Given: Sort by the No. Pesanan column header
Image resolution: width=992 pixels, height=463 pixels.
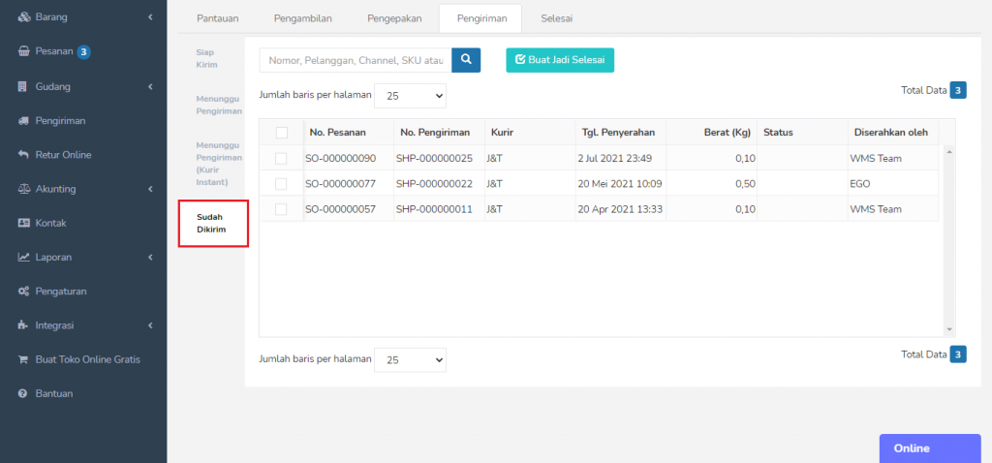Looking at the screenshot, I should click(x=338, y=132).
